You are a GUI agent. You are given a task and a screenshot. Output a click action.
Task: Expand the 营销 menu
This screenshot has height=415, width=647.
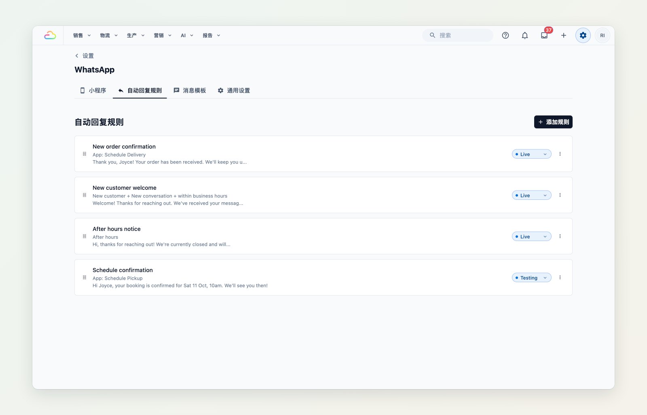point(163,36)
